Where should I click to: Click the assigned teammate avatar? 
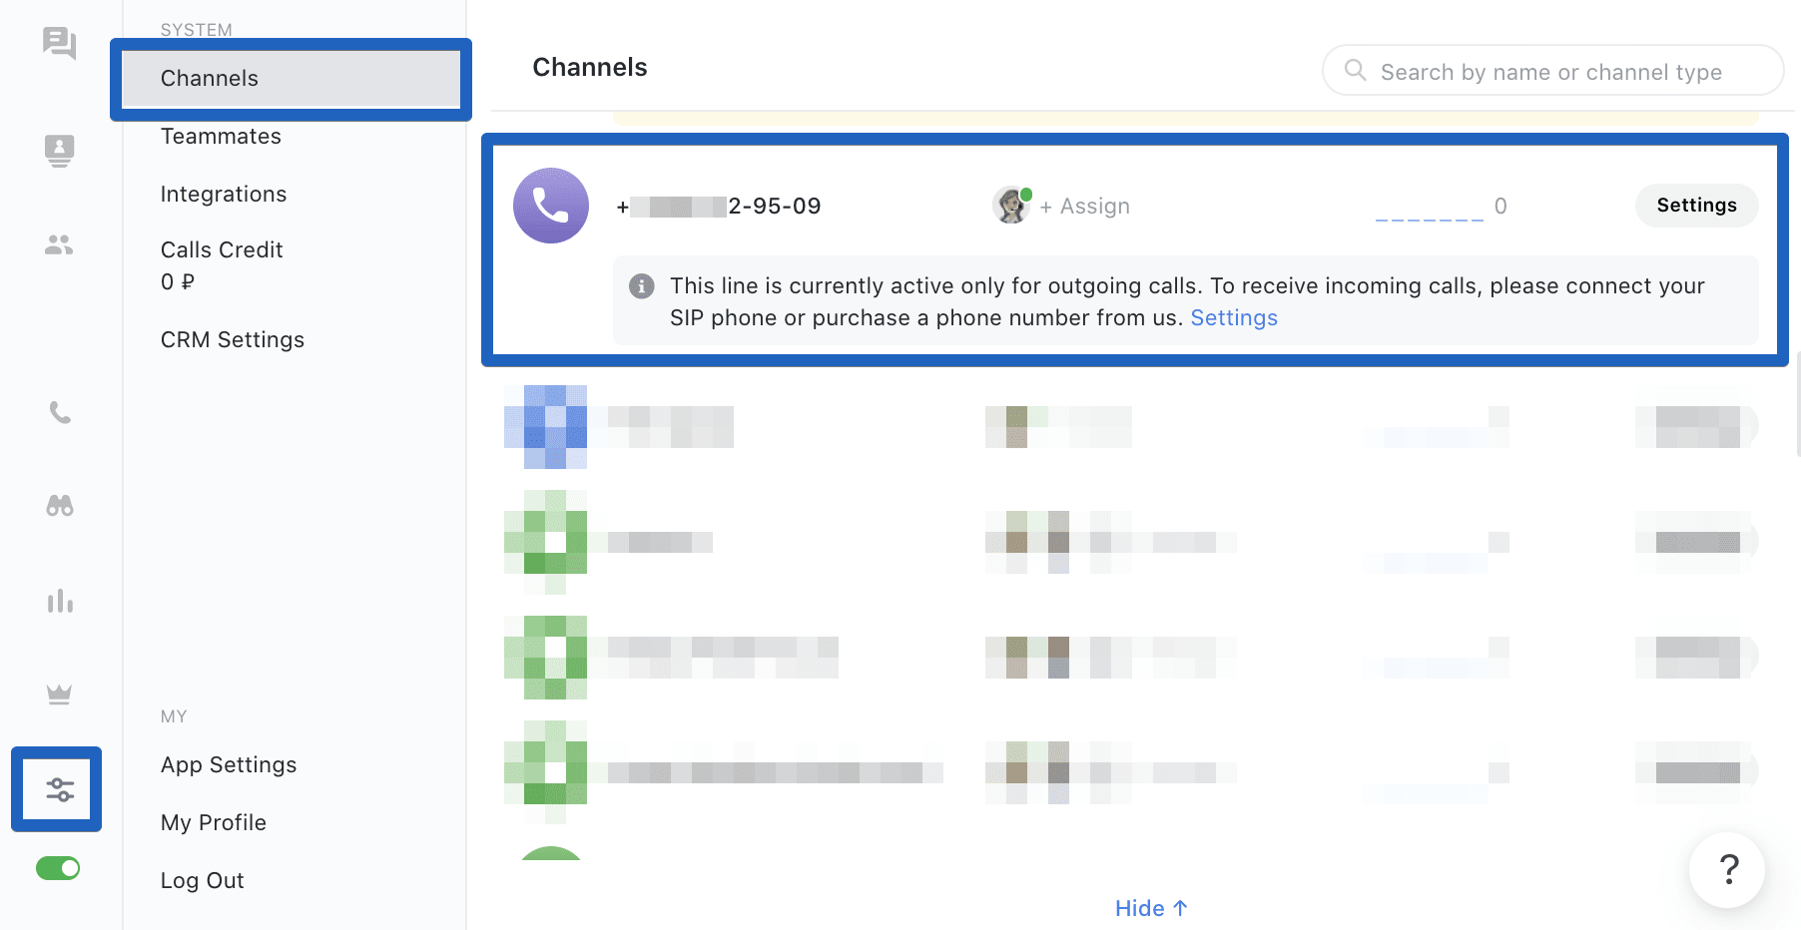coord(1012,205)
